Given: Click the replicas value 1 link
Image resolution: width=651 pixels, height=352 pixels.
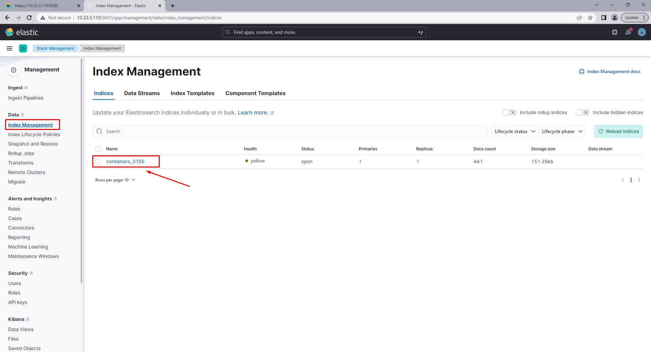Looking at the screenshot, I should pyautogui.click(x=418, y=161).
